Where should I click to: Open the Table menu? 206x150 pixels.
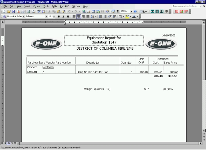click(54, 6)
